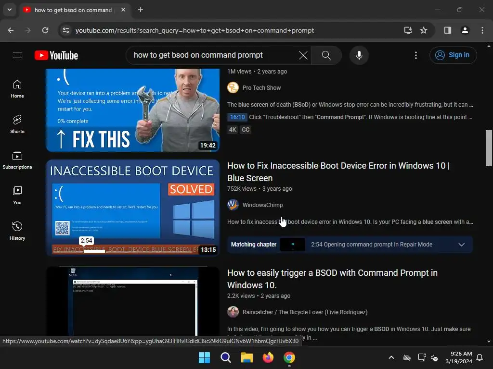
Task: Open 'How to Fix Inaccessible Boot Device' video title
Action: (x=338, y=172)
